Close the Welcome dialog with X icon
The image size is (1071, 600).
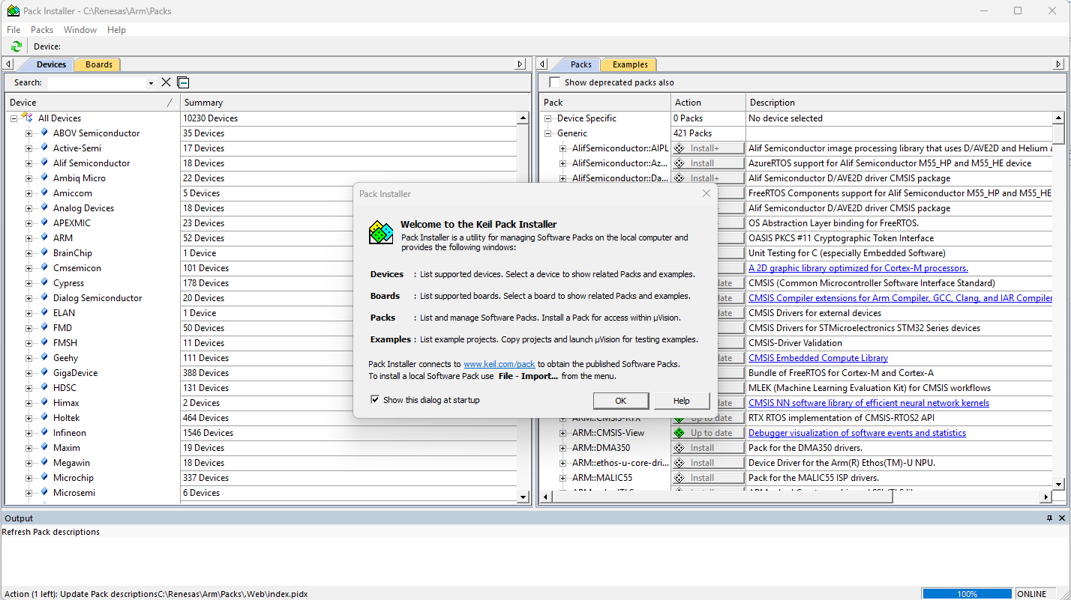[x=706, y=194]
